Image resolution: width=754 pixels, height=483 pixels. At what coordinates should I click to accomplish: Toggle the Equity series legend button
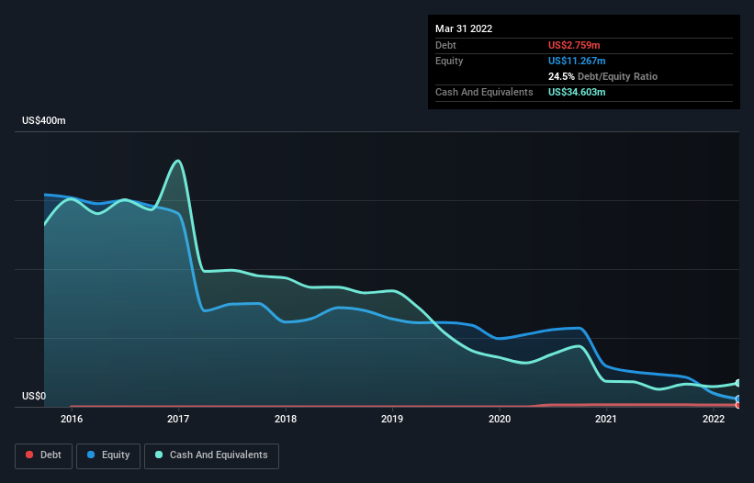(108, 455)
